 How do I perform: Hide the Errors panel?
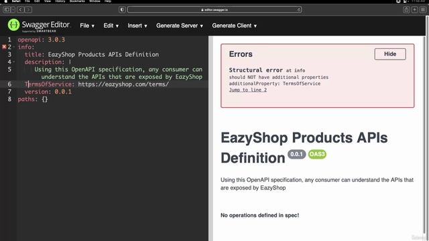pyautogui.click(x=390, y=54)
